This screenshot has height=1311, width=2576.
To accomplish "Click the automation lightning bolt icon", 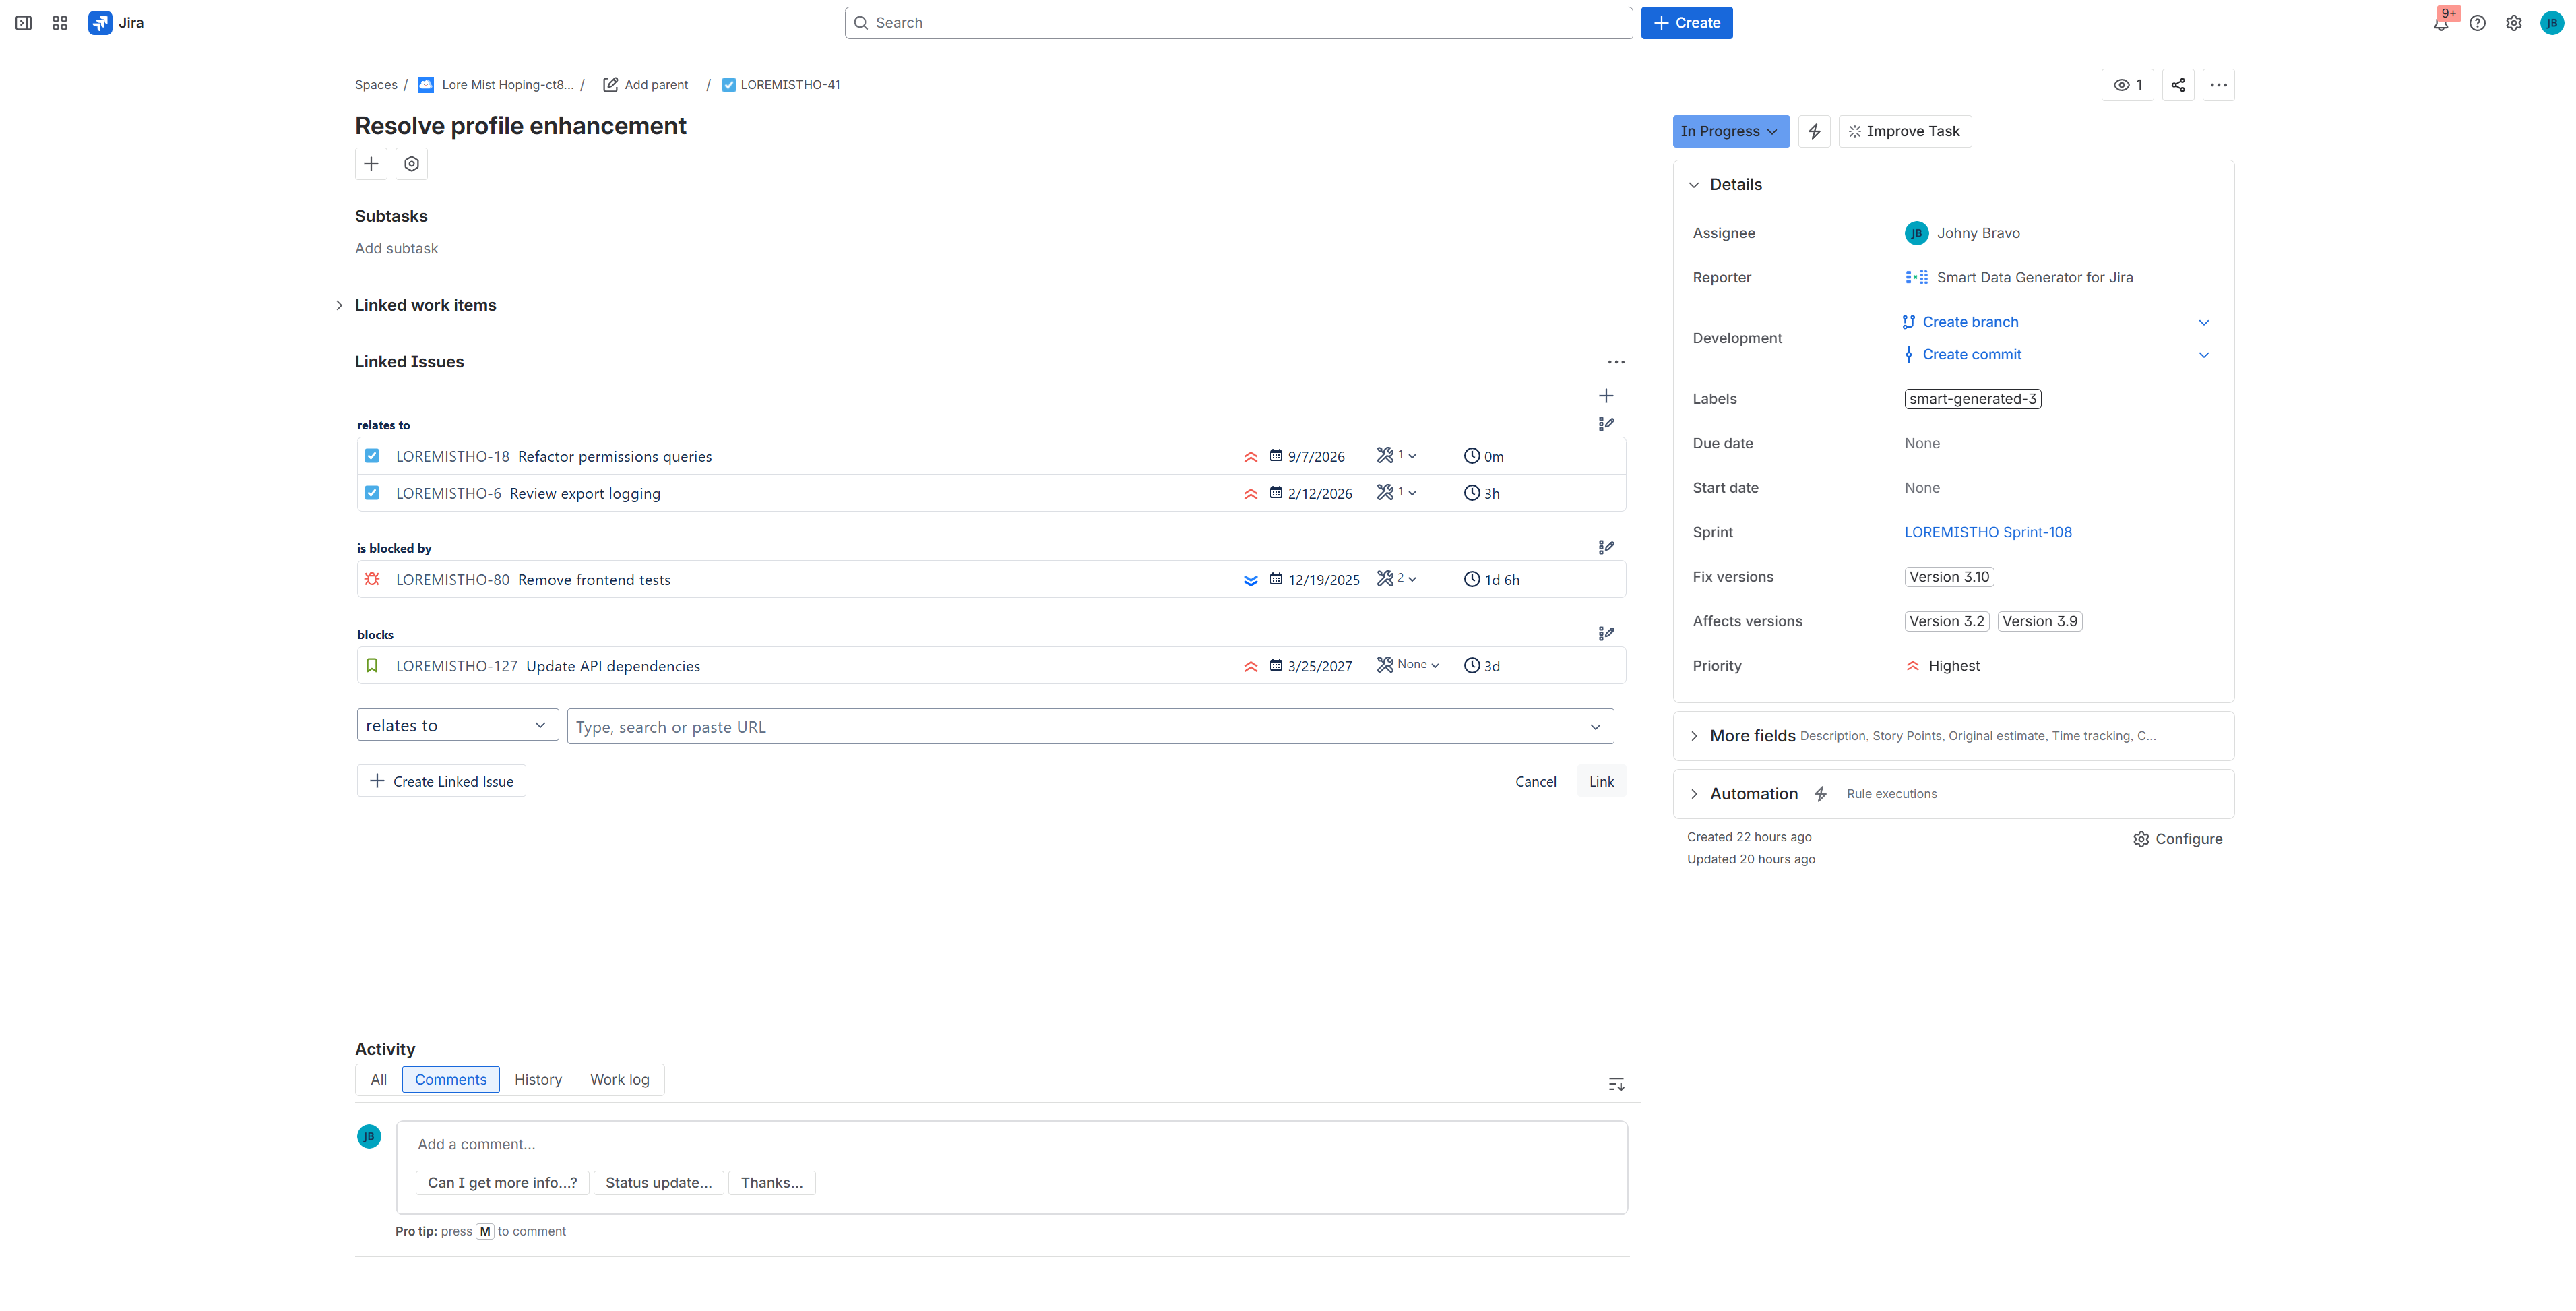I will coord(1814,131).
